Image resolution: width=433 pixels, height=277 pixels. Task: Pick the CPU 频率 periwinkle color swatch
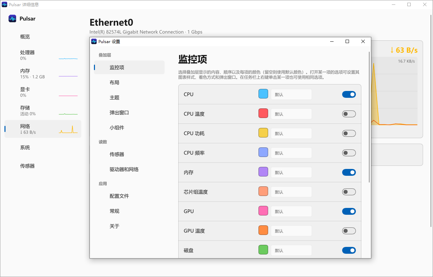tap(263, 153)
